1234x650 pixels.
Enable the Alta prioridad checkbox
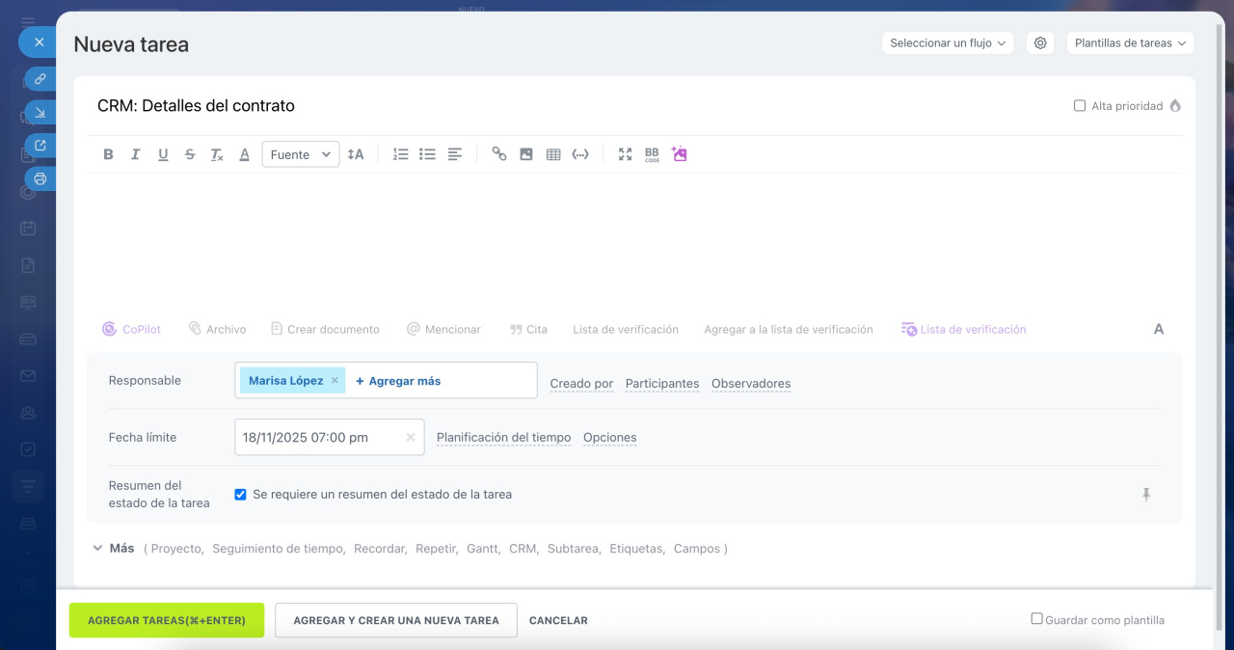click(1080, 106)
